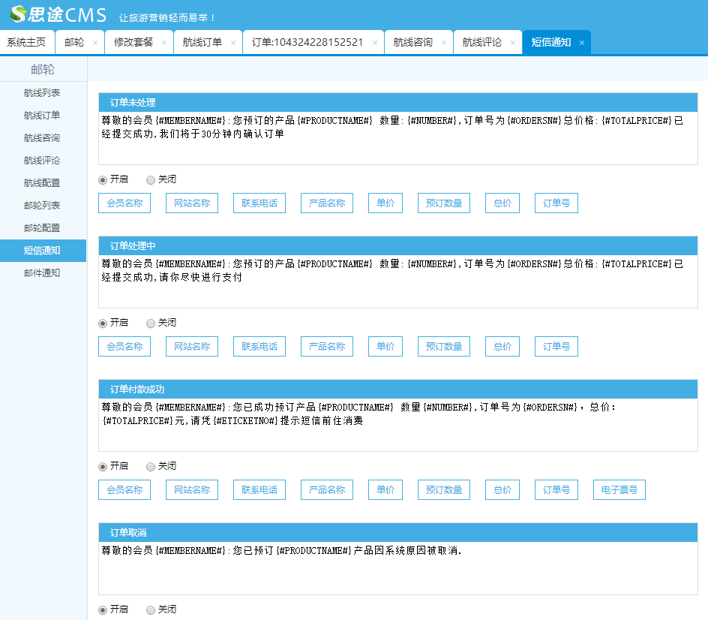Close the 修改套餐 tab
Viewport: 708px width, 620px height.
tap(164, 43)
